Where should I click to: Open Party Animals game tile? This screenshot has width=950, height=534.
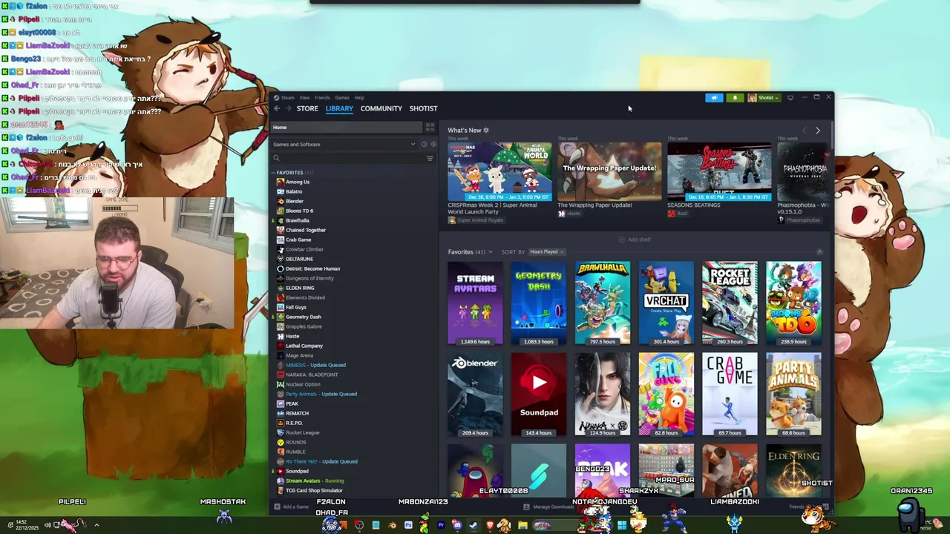coord(794,394)
